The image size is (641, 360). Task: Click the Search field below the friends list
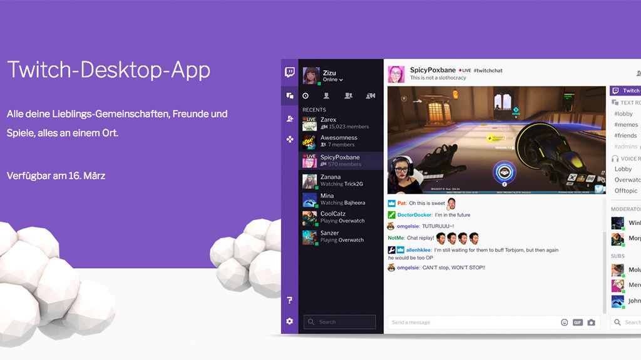coord(340,322)
